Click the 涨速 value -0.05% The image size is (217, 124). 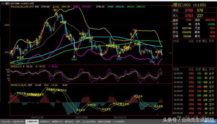212,24
